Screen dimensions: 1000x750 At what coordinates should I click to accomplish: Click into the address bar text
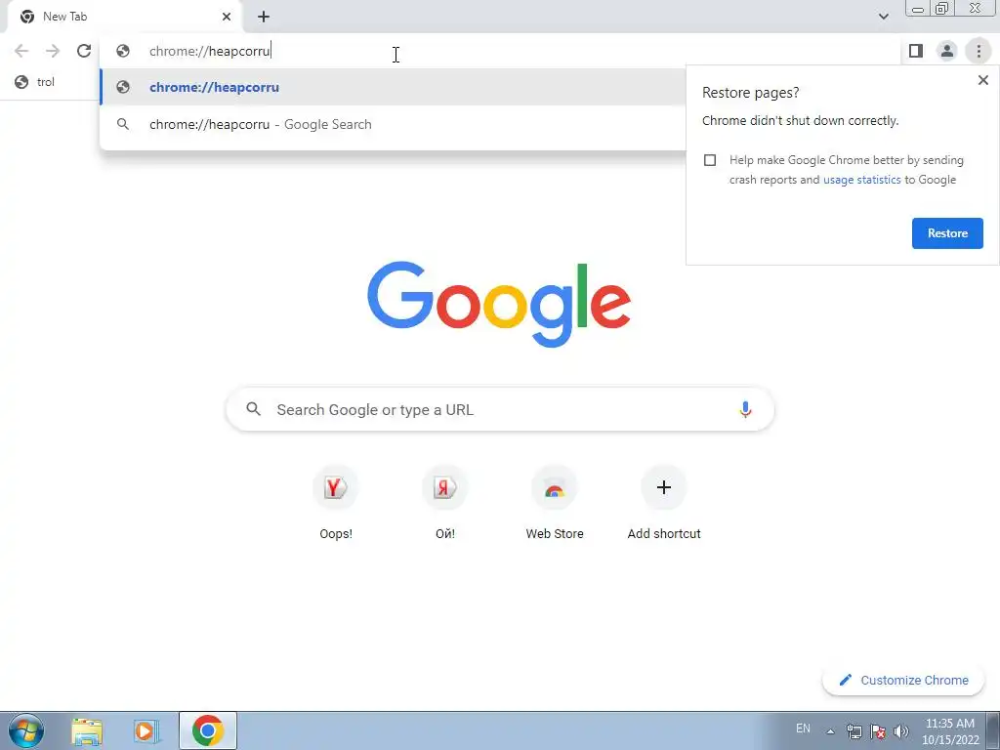coord(210,51)
